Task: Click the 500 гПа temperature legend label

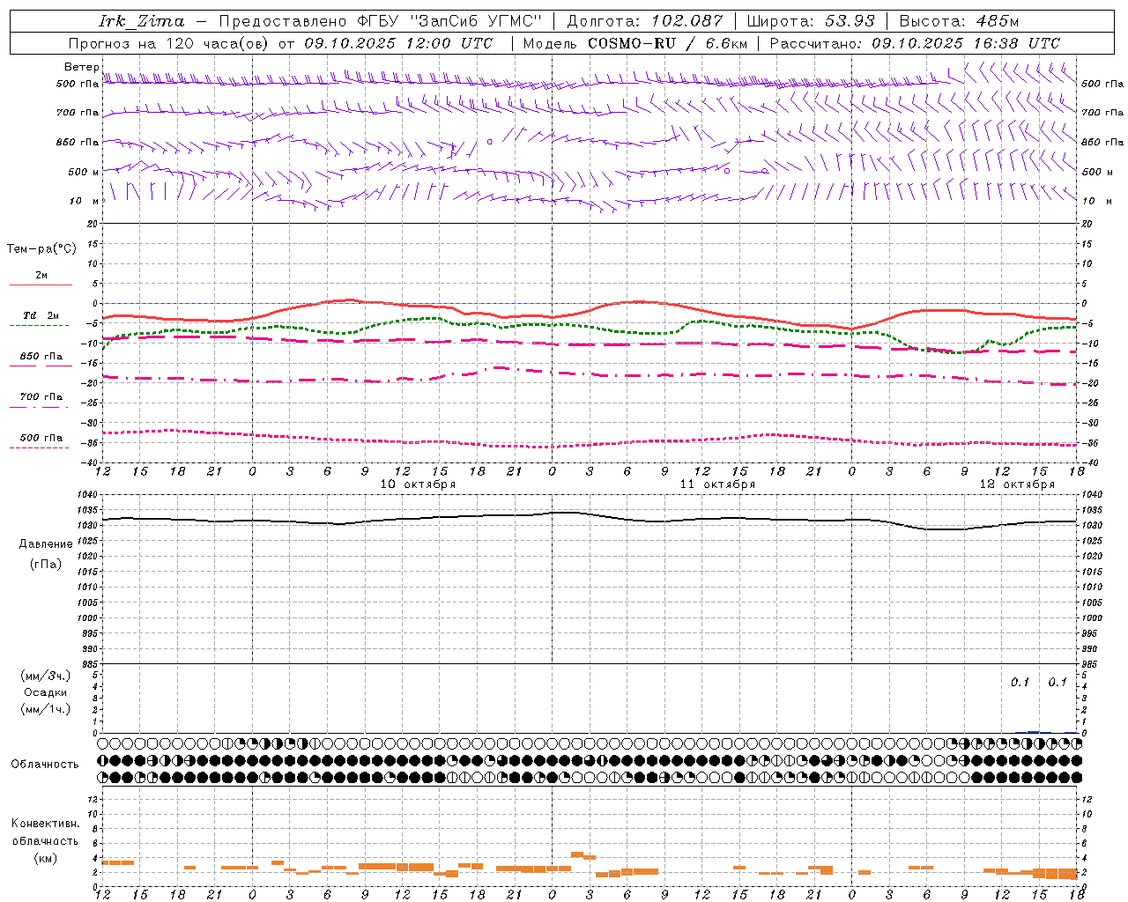Action: 41,438
